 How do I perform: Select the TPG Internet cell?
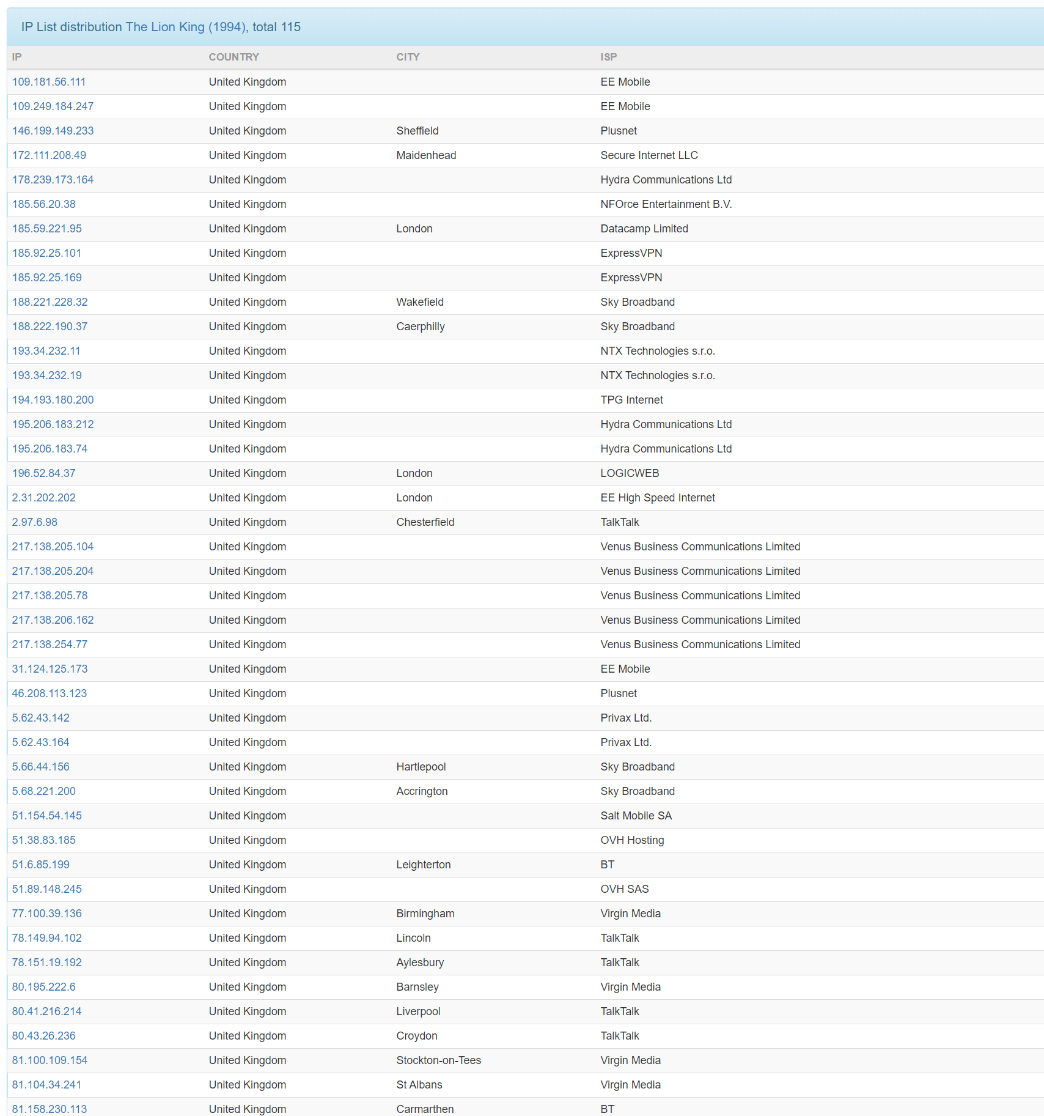[x=631, y=400]
